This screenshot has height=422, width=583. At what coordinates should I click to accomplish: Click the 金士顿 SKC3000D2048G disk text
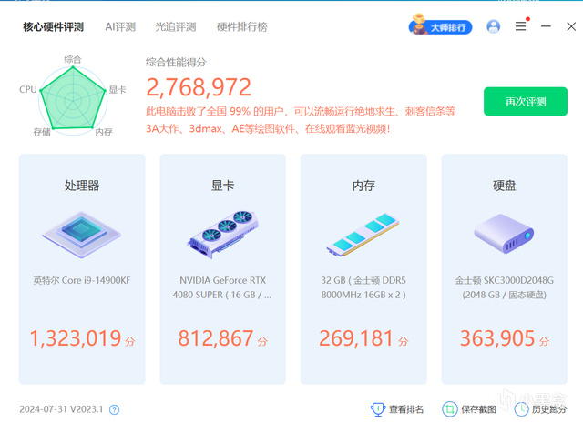pos(504,287)
